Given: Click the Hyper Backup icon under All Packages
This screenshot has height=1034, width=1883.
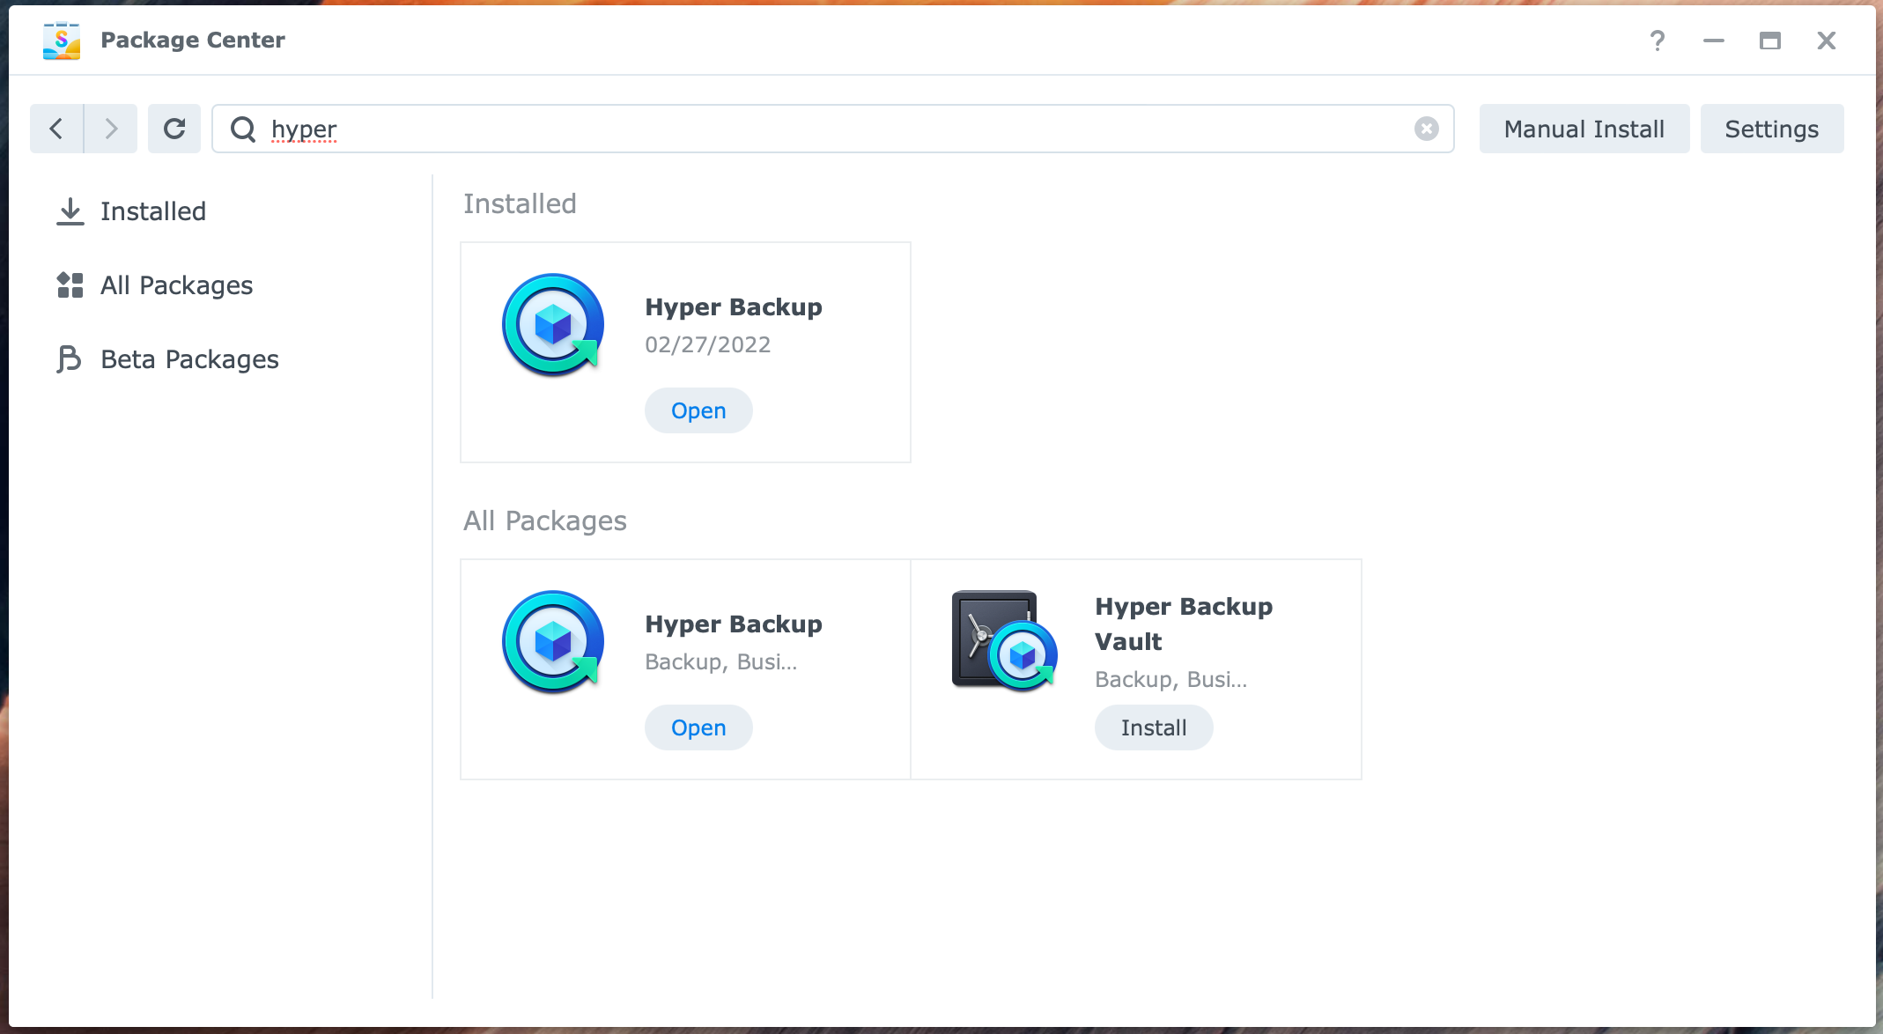Looking at the screenshot, I should (x=553, y=642).
